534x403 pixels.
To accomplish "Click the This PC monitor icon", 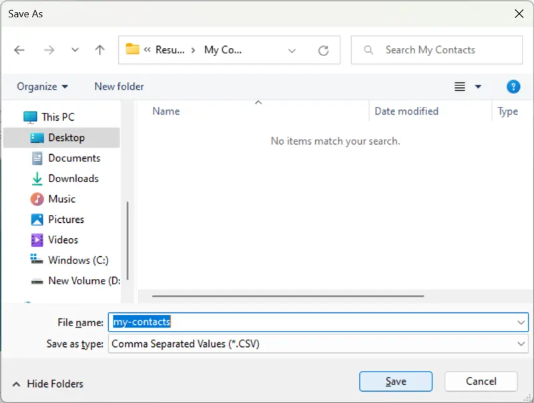I will [x=30, y=117].
